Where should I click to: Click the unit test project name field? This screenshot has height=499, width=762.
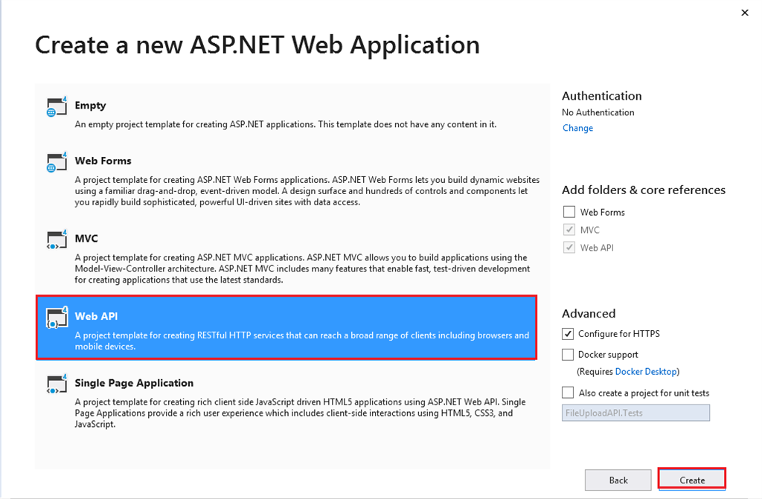[x=636, y=412]
